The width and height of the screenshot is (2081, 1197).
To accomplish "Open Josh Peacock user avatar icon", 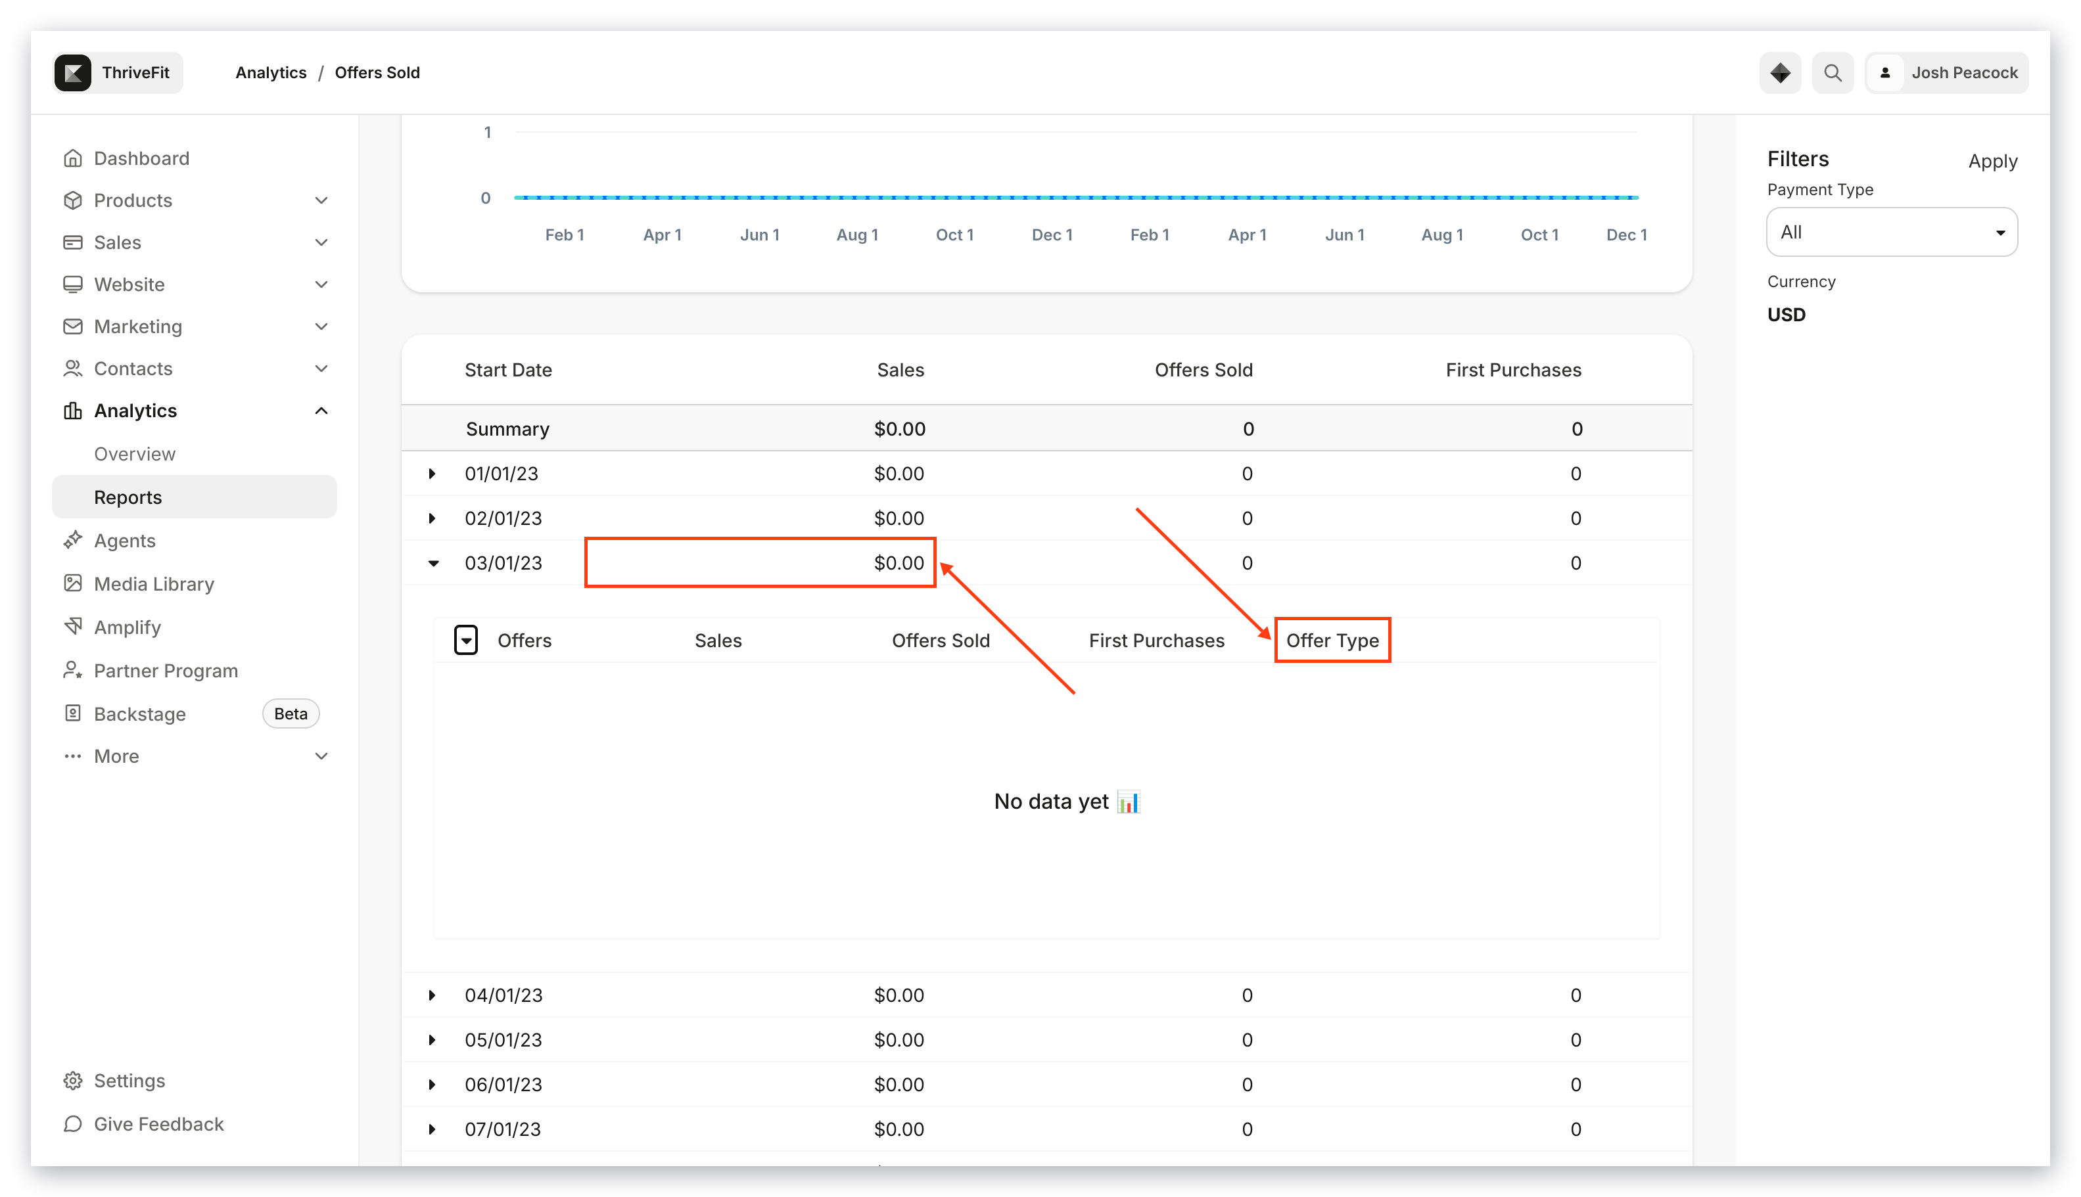I will pos(1885,72).
